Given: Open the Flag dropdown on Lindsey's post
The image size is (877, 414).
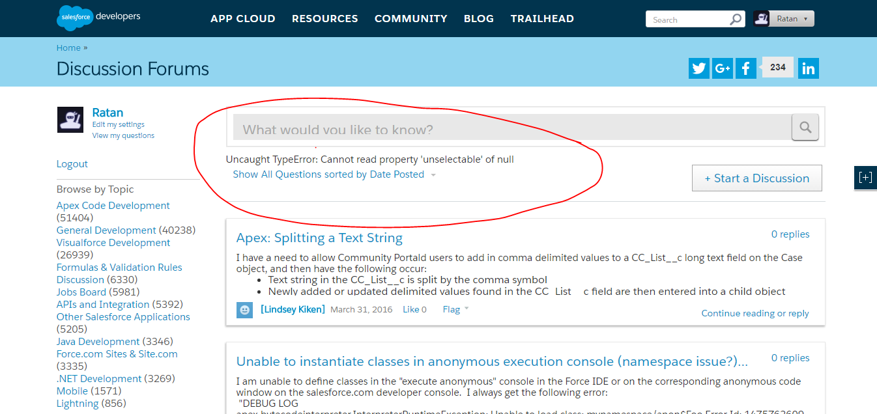Looking at the screenshot, I should tap(455, 309).
